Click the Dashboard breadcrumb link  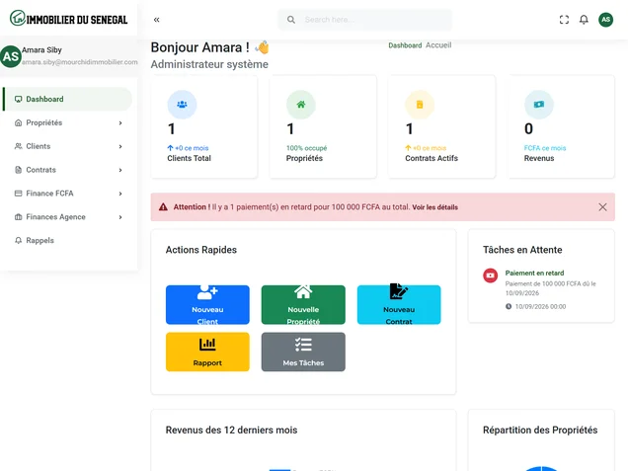pyautogui.click(x=405, y=45)
